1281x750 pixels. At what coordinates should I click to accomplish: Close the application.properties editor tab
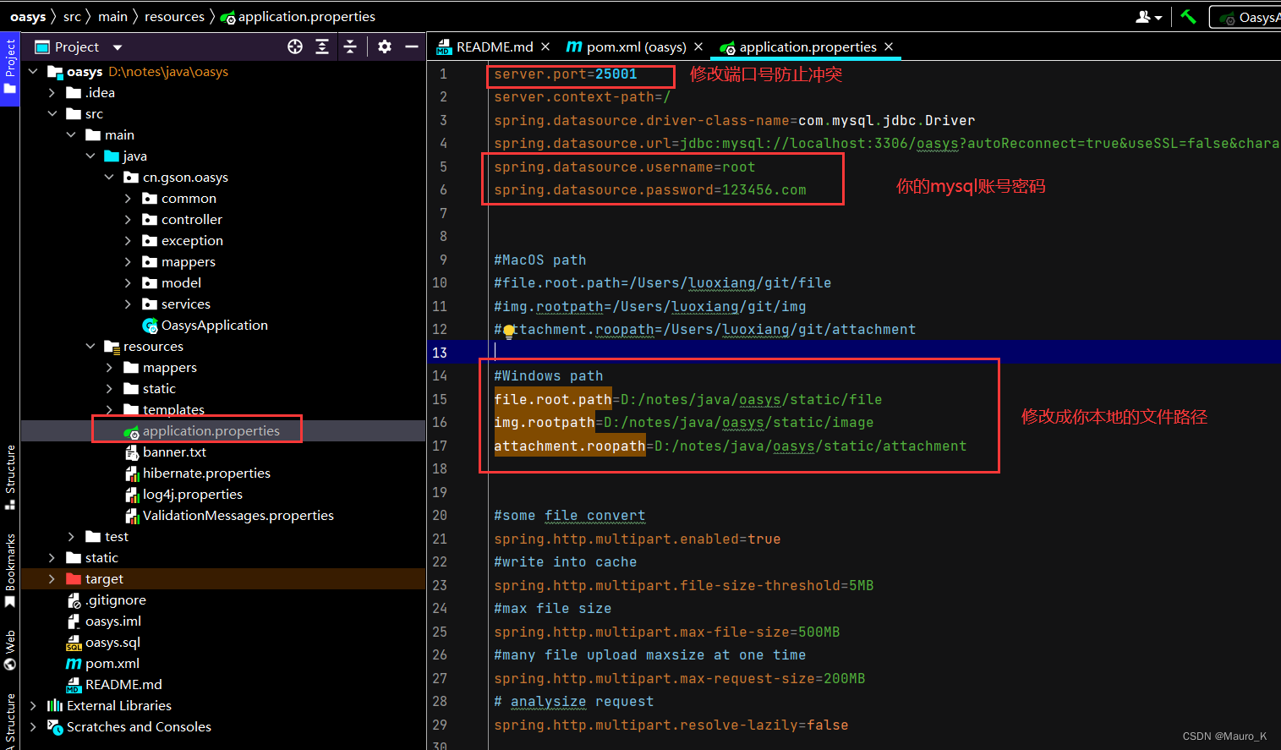(888, 47)
